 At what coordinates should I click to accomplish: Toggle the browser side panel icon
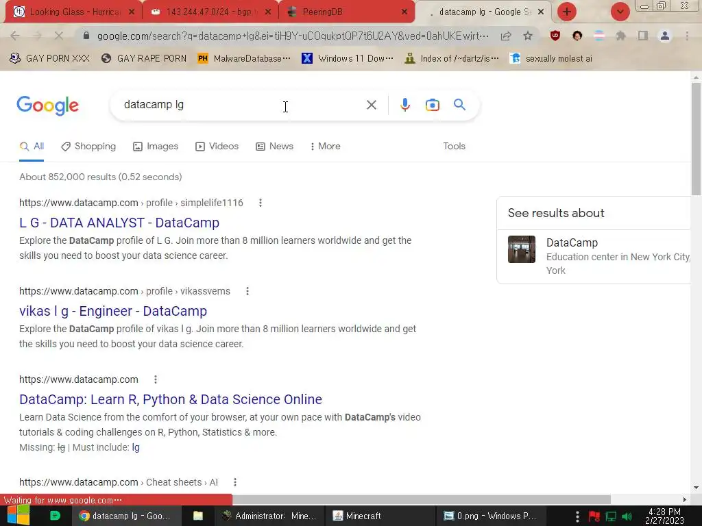click(x=643, y=36)
